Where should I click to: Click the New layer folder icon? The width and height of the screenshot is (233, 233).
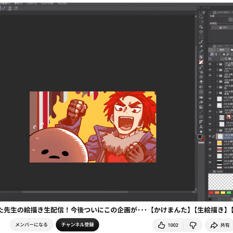230,59
